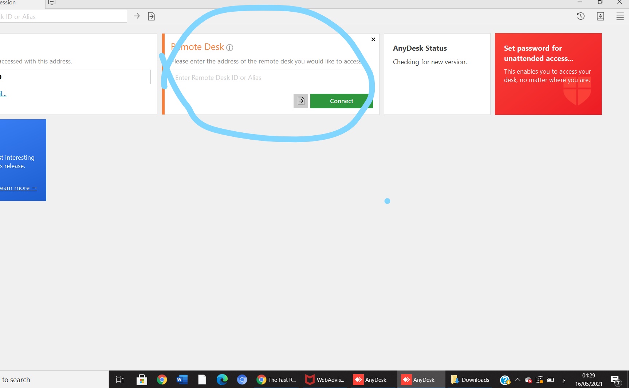Expand hidden system tray icons
The width and height of the screenshot is (629, 388).
[x=517, y=380]
